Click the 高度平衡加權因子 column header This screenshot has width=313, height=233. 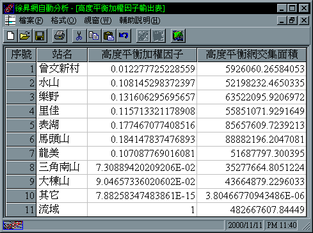(142, 55)
